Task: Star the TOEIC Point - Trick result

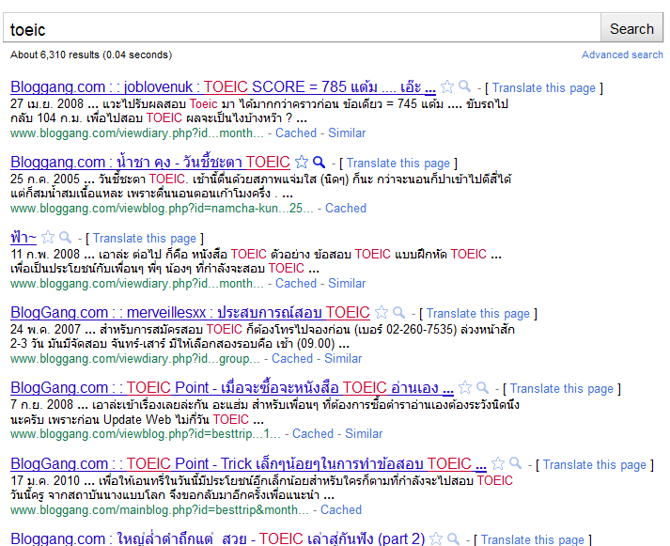Action: tap(498, 463)
